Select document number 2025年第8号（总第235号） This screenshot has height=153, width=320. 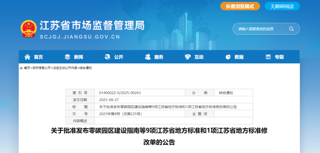coord(120,114)
